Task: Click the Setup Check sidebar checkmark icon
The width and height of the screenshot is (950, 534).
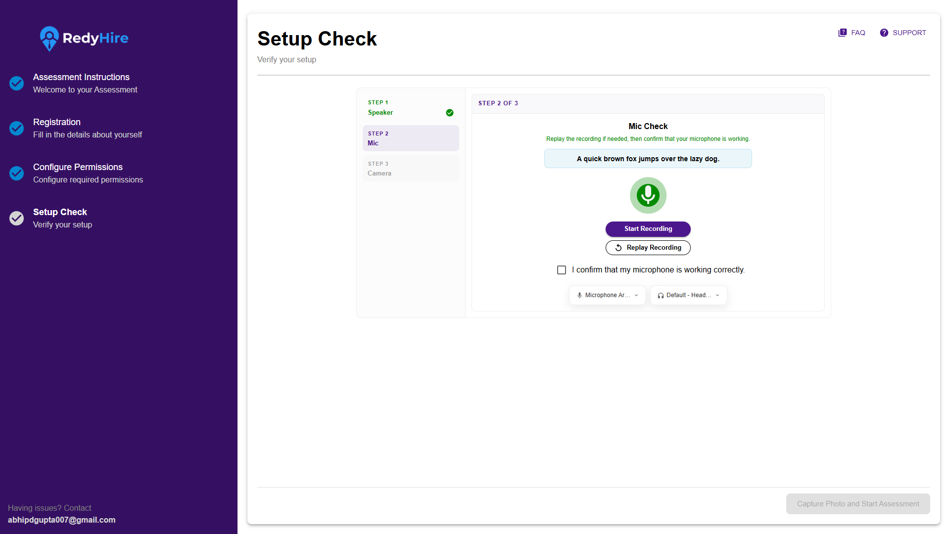Action: click(17, 218)
